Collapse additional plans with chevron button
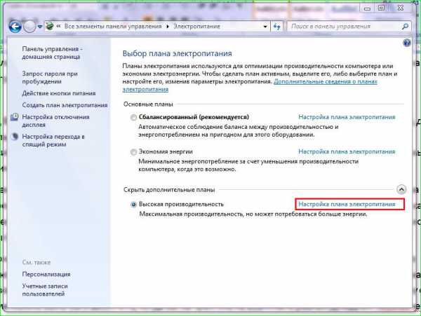 click(401, 189)
